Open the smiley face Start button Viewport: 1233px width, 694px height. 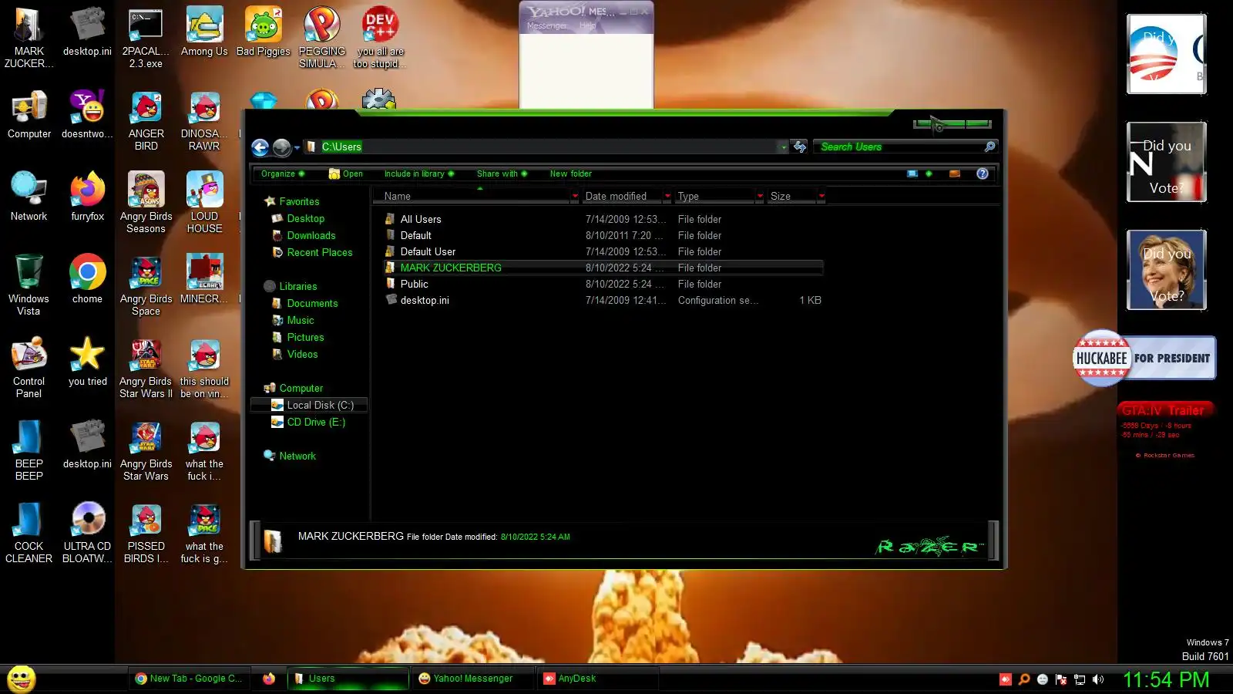coord(22,679)
